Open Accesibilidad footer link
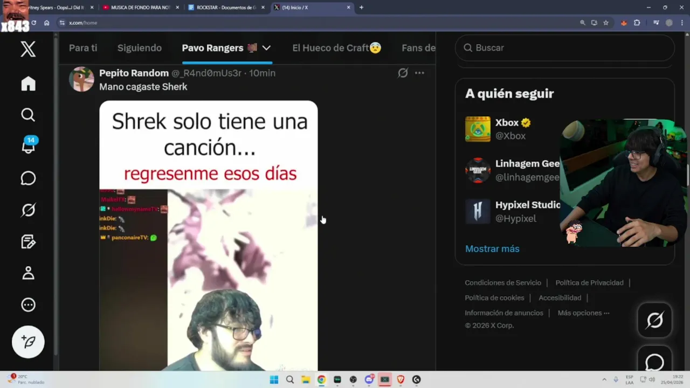This screenshot has height=388, width=690. coord(560,297)
